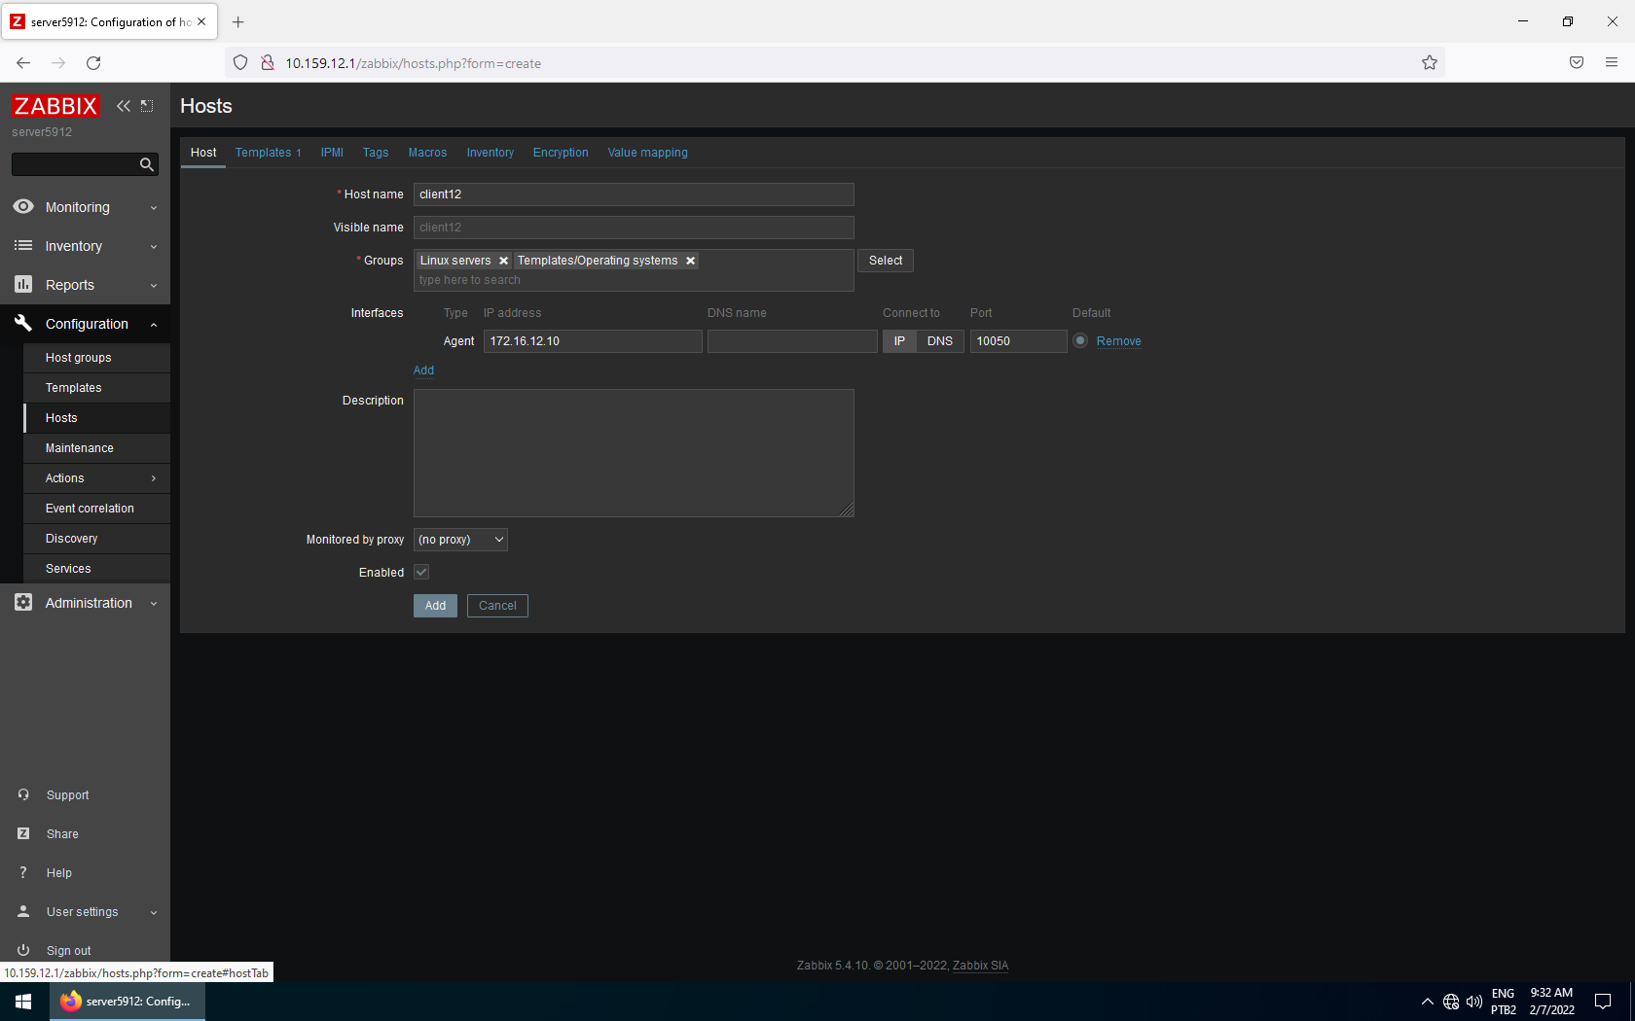Click the Configuration wrench icon
Screen dimensions: 1635x1021
pyautogui.click(x=22, y=323)
